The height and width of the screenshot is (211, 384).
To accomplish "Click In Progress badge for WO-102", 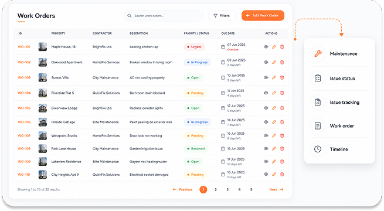I will pyautogui.click(x=198, y=62).
